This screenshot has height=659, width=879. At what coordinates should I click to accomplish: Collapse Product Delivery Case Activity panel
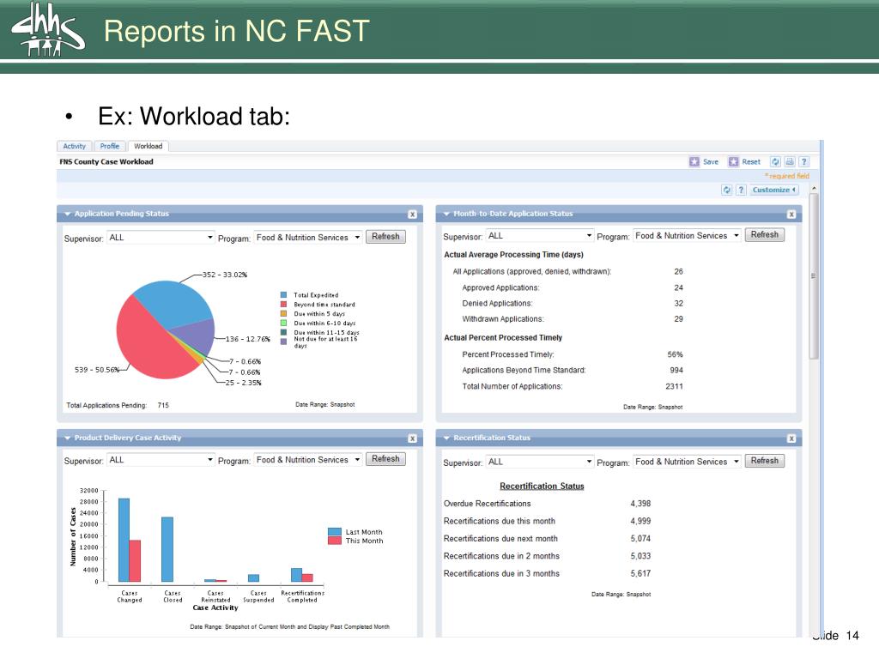(67, 438)
